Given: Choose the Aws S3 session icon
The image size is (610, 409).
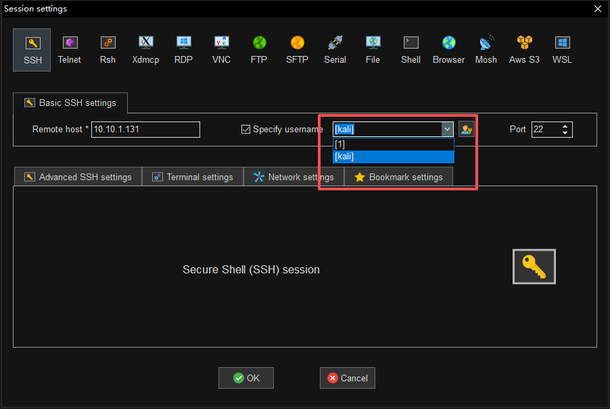Looking at the screenshot, I should (x=524, y=50).
